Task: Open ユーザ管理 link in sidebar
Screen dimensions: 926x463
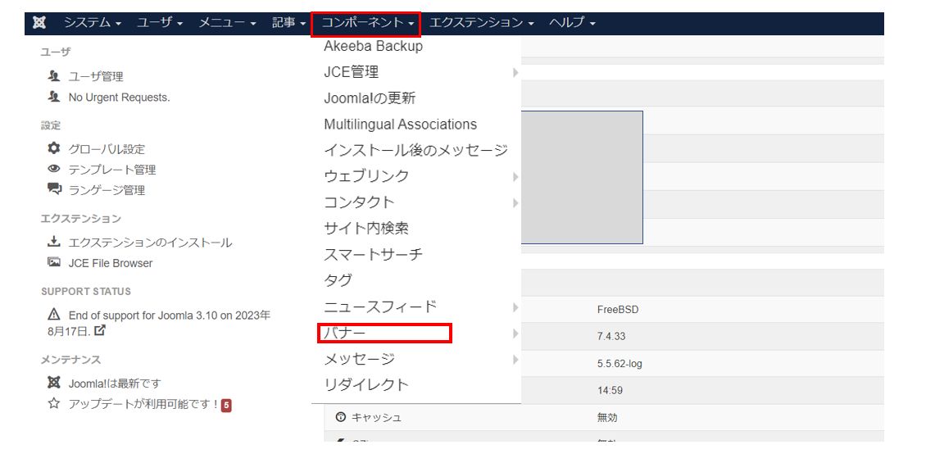Action: click(x=96, y=76)
